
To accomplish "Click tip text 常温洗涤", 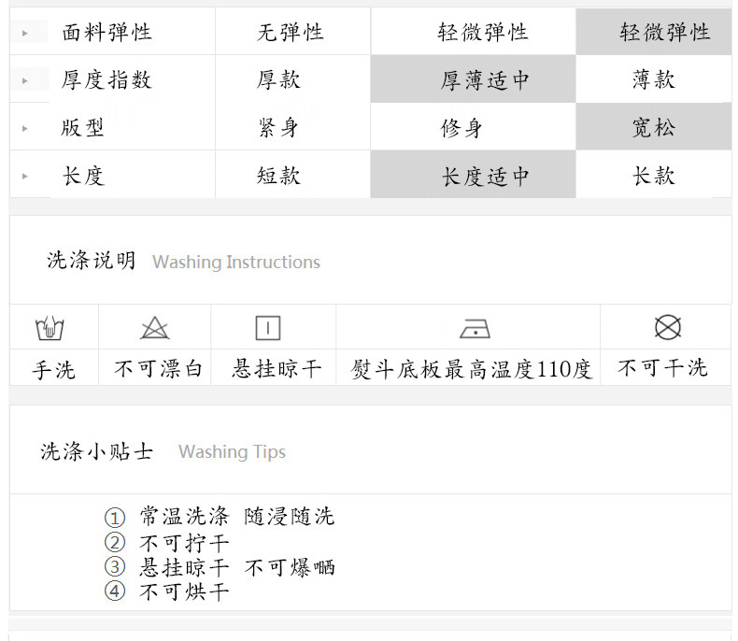I will [x=185, y=517].
